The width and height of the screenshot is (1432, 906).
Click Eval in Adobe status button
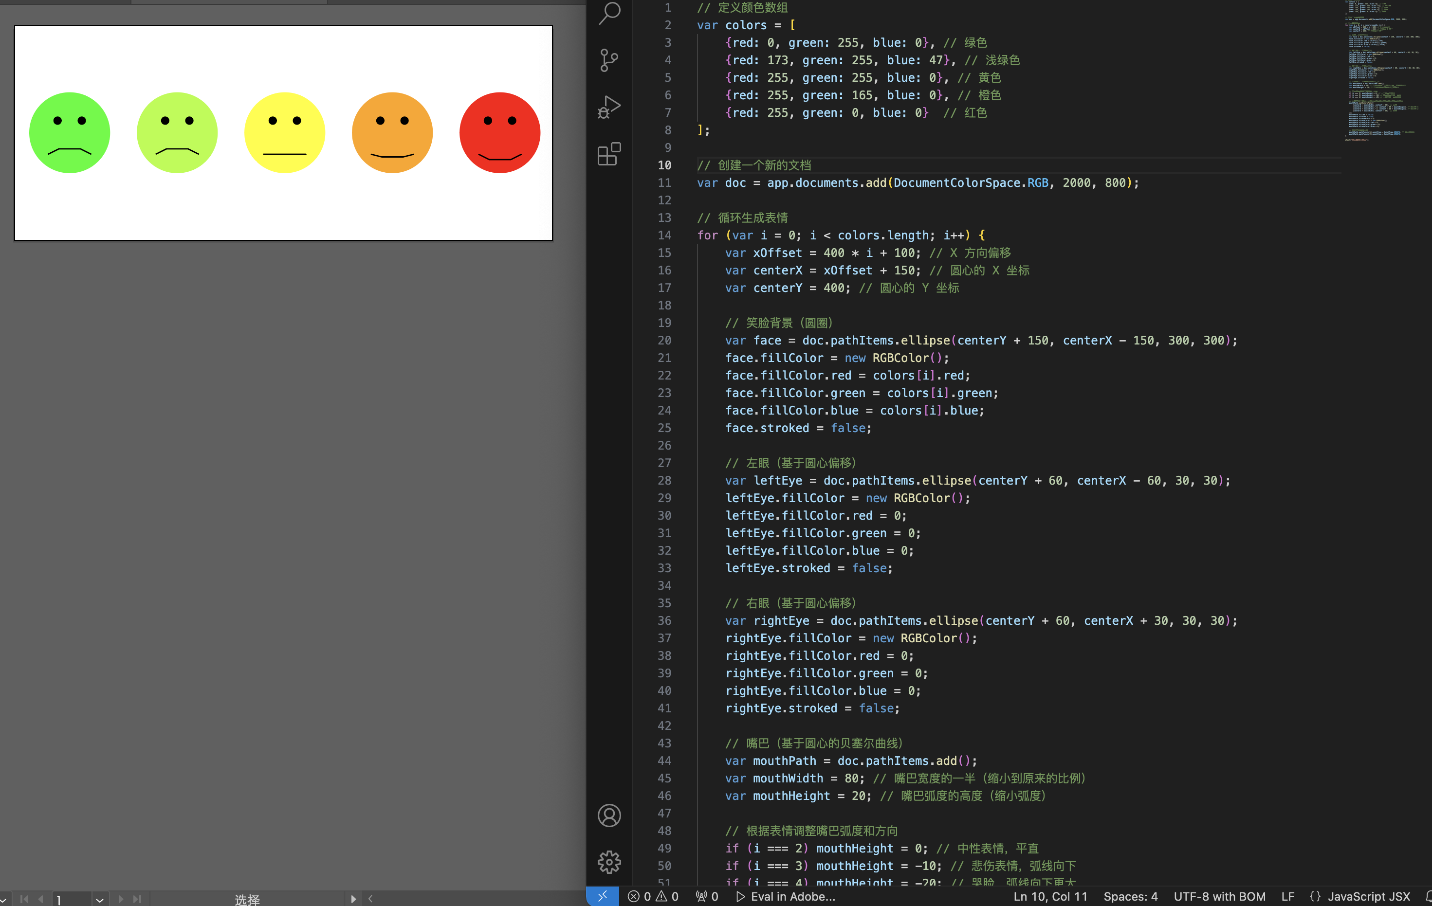tap(786, 896)
